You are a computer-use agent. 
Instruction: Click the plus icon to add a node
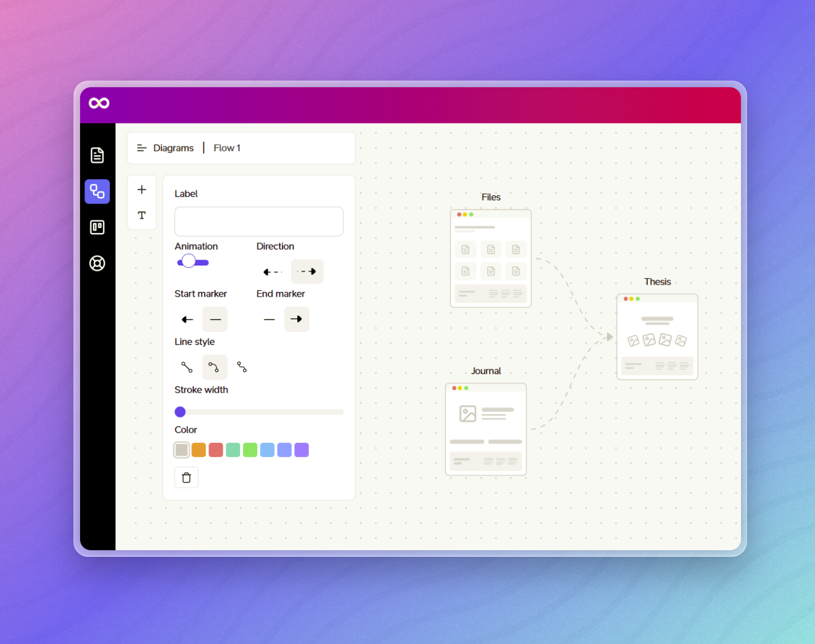(142, 189)
